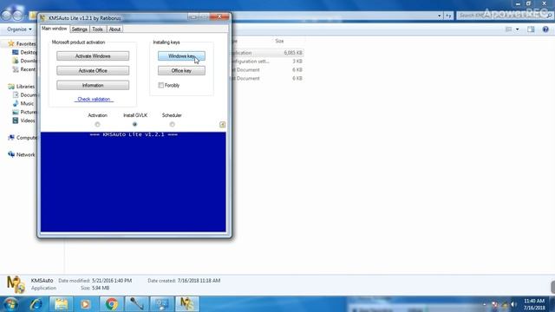Toggle the preview pane icon
Screen dimensions: 555x312
click(x=531, y=29)
